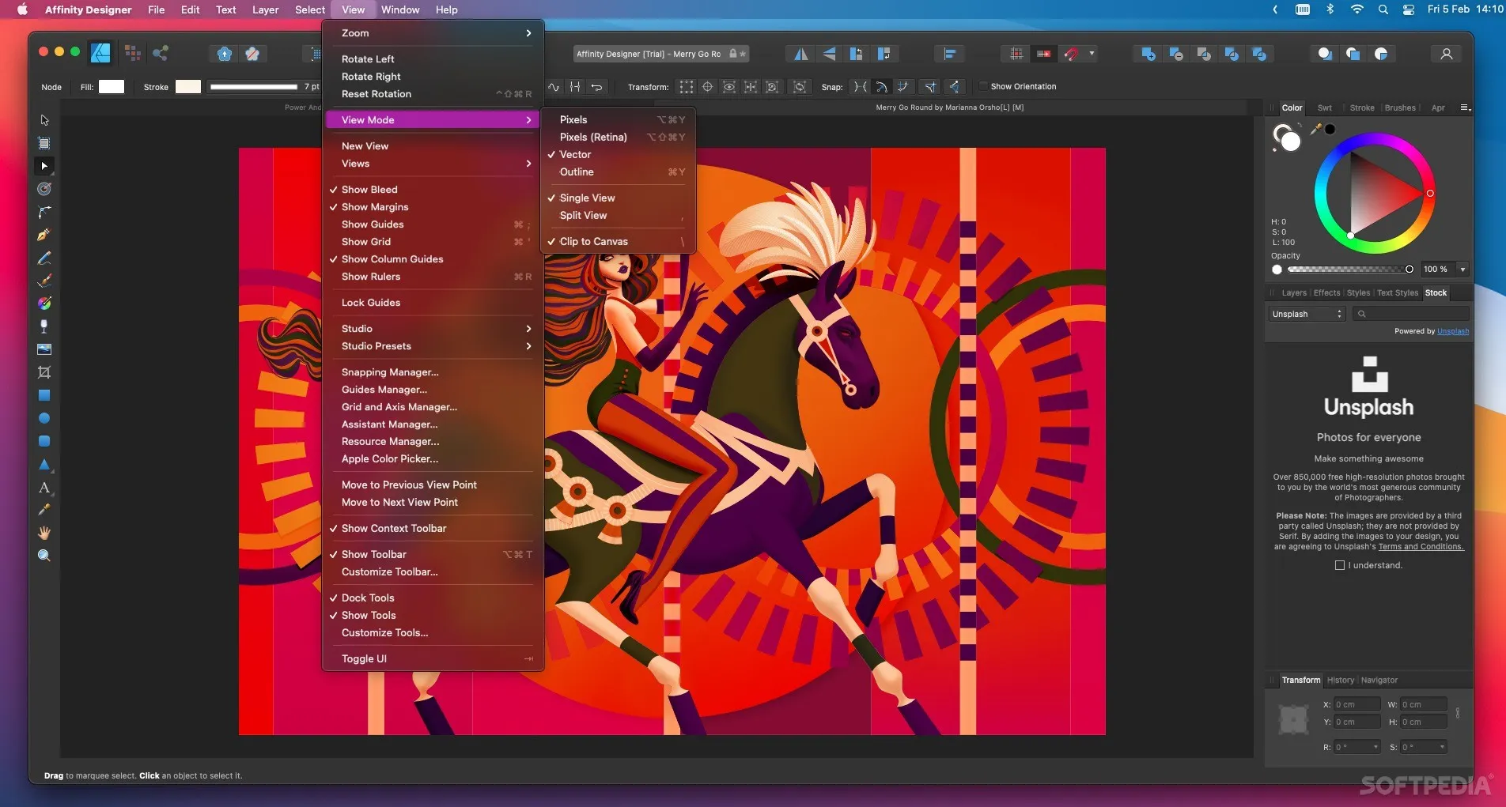
Task: Select the Pencil tool
Action: click(x=44, y=258)
